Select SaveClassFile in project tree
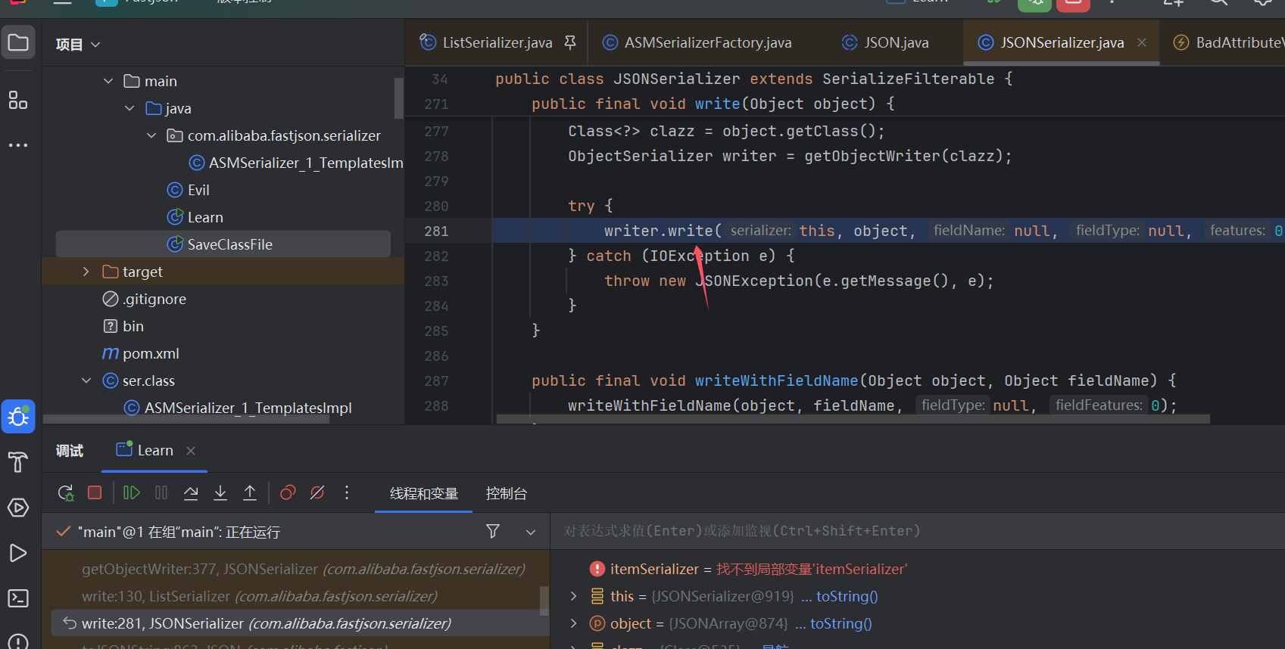Viewport: 1285px width, 649px height. [223, 244]
